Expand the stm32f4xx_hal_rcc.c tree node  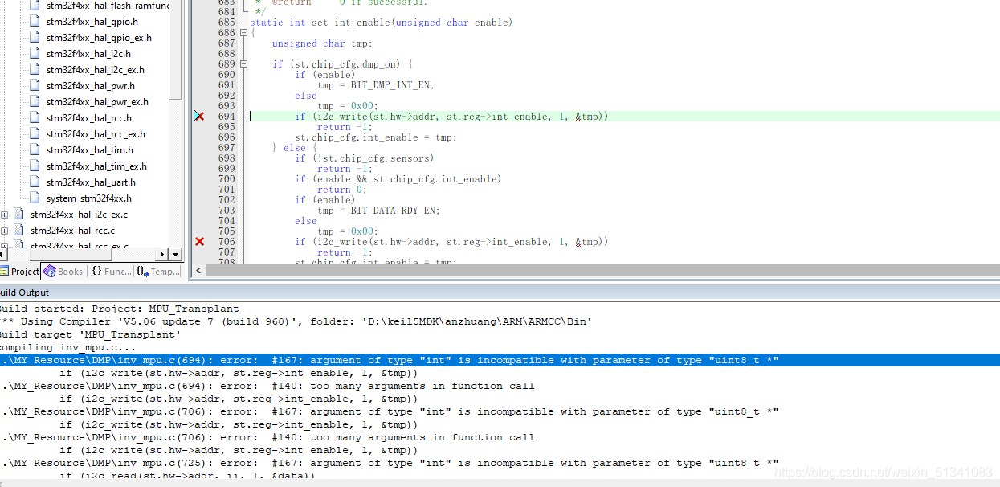coord(5,231)
